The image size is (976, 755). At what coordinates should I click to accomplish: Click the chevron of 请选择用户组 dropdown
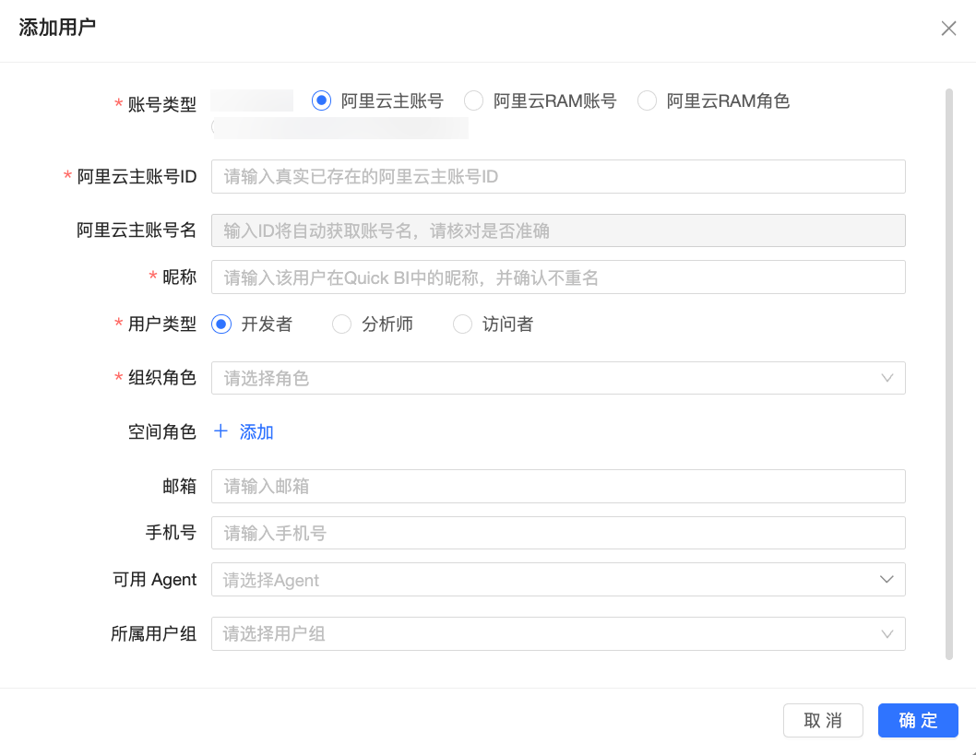887,633
